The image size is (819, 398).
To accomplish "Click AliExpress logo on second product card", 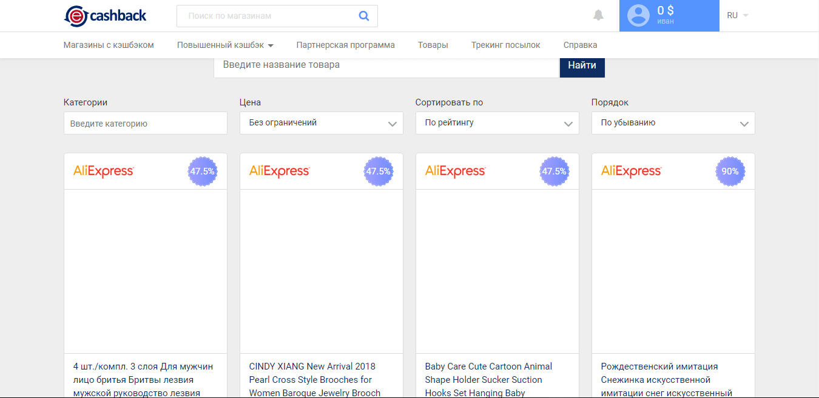I will (280, 171).
